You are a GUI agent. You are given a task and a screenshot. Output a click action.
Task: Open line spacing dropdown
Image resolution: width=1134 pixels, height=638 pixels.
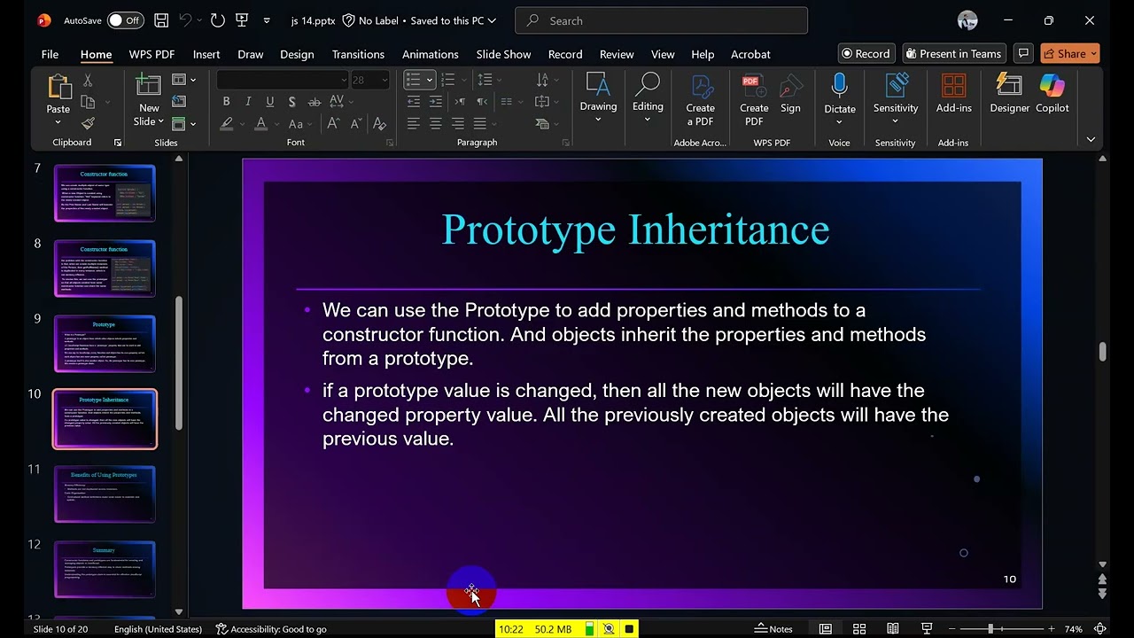tap(487, 80)
